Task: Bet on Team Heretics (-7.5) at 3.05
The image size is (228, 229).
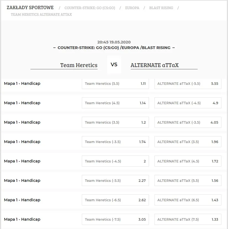Action: tap(115, 219)
